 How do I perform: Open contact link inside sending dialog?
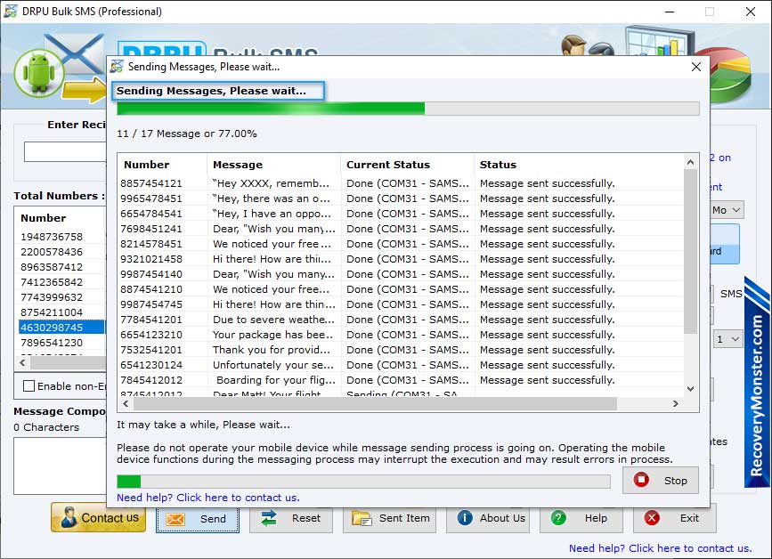[x=207, y=498]
